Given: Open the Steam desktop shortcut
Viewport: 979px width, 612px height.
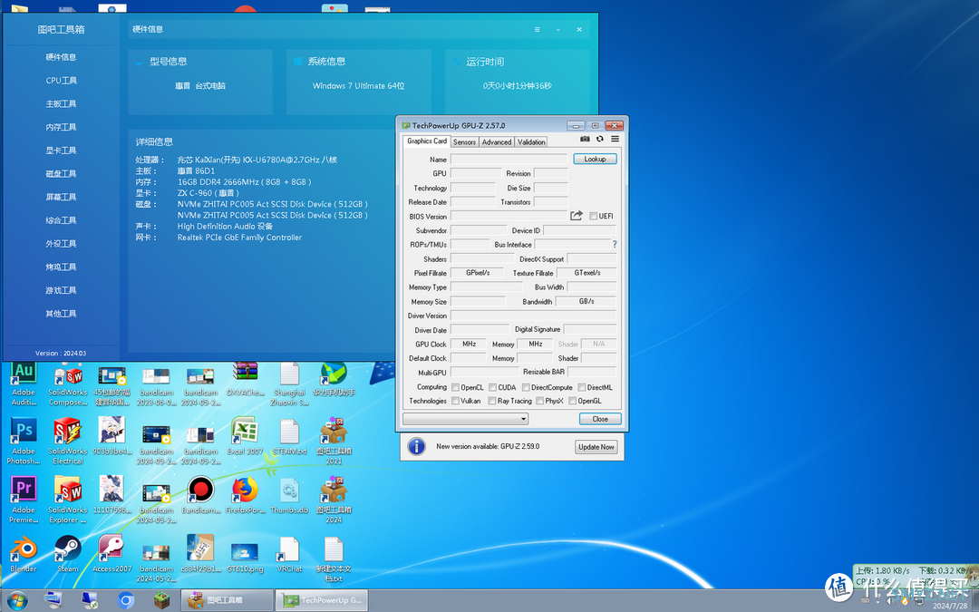Looking at the screenshot, I should click(67, 554).
